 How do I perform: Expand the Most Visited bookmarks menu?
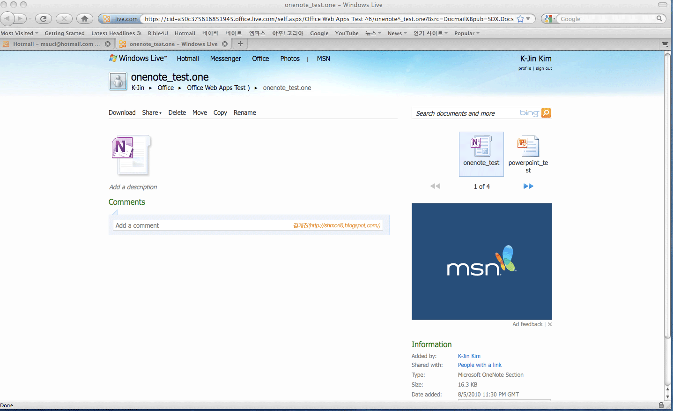tap(19, 33)
